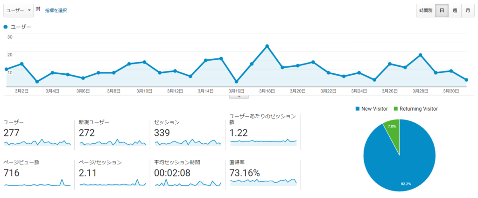Collapse the chart with the center arrow handle
Viewport: 478px width, 198px height.
[x=239, y=96]
